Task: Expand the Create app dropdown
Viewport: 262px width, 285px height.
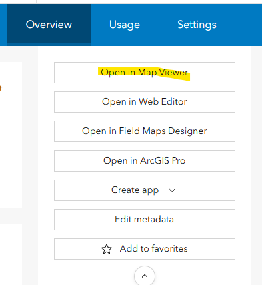Action: (x=145, y=190)
